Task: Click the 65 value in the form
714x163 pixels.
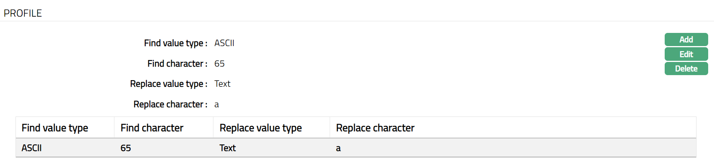Action: 219,63
